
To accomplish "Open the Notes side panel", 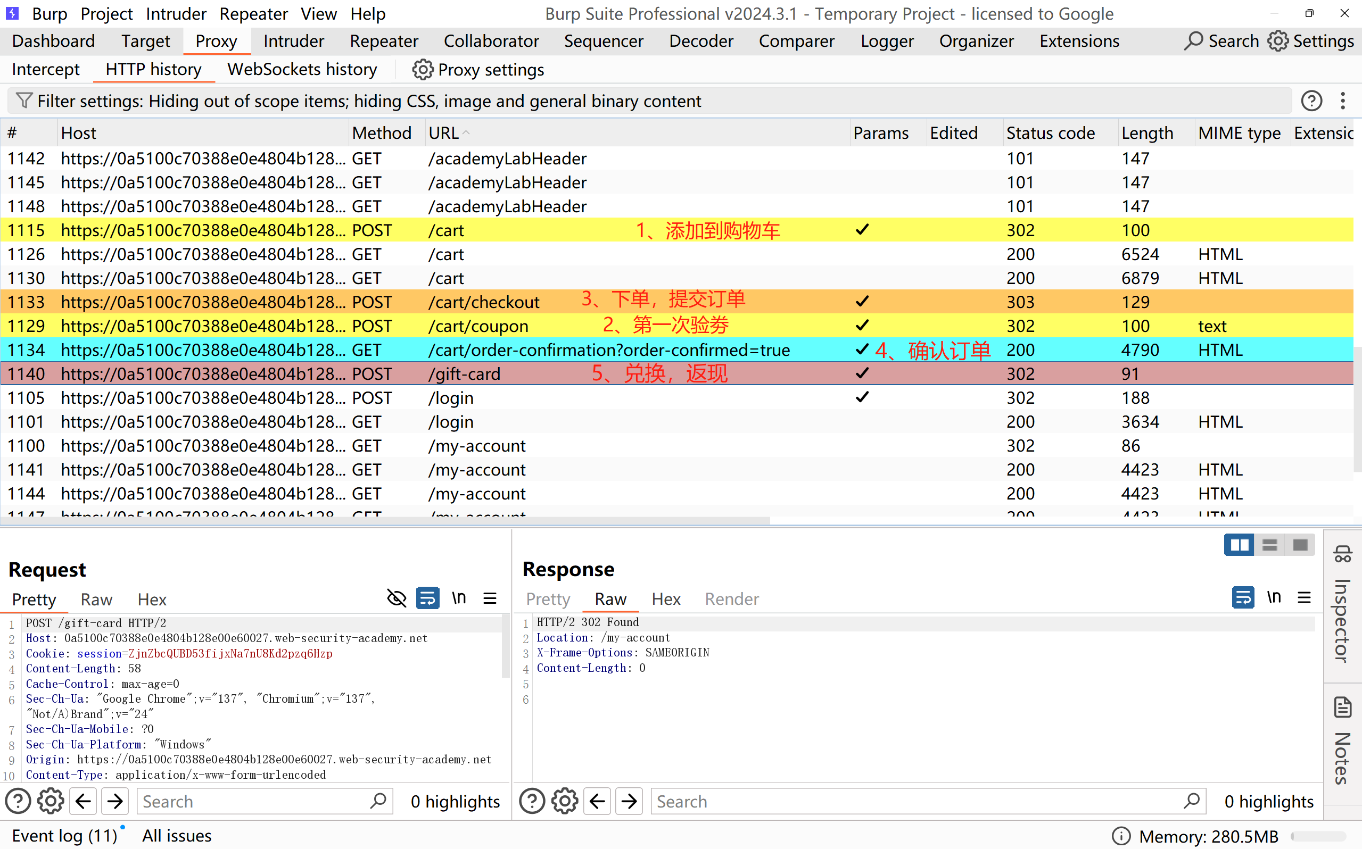I will click(x=1342, y=741).
